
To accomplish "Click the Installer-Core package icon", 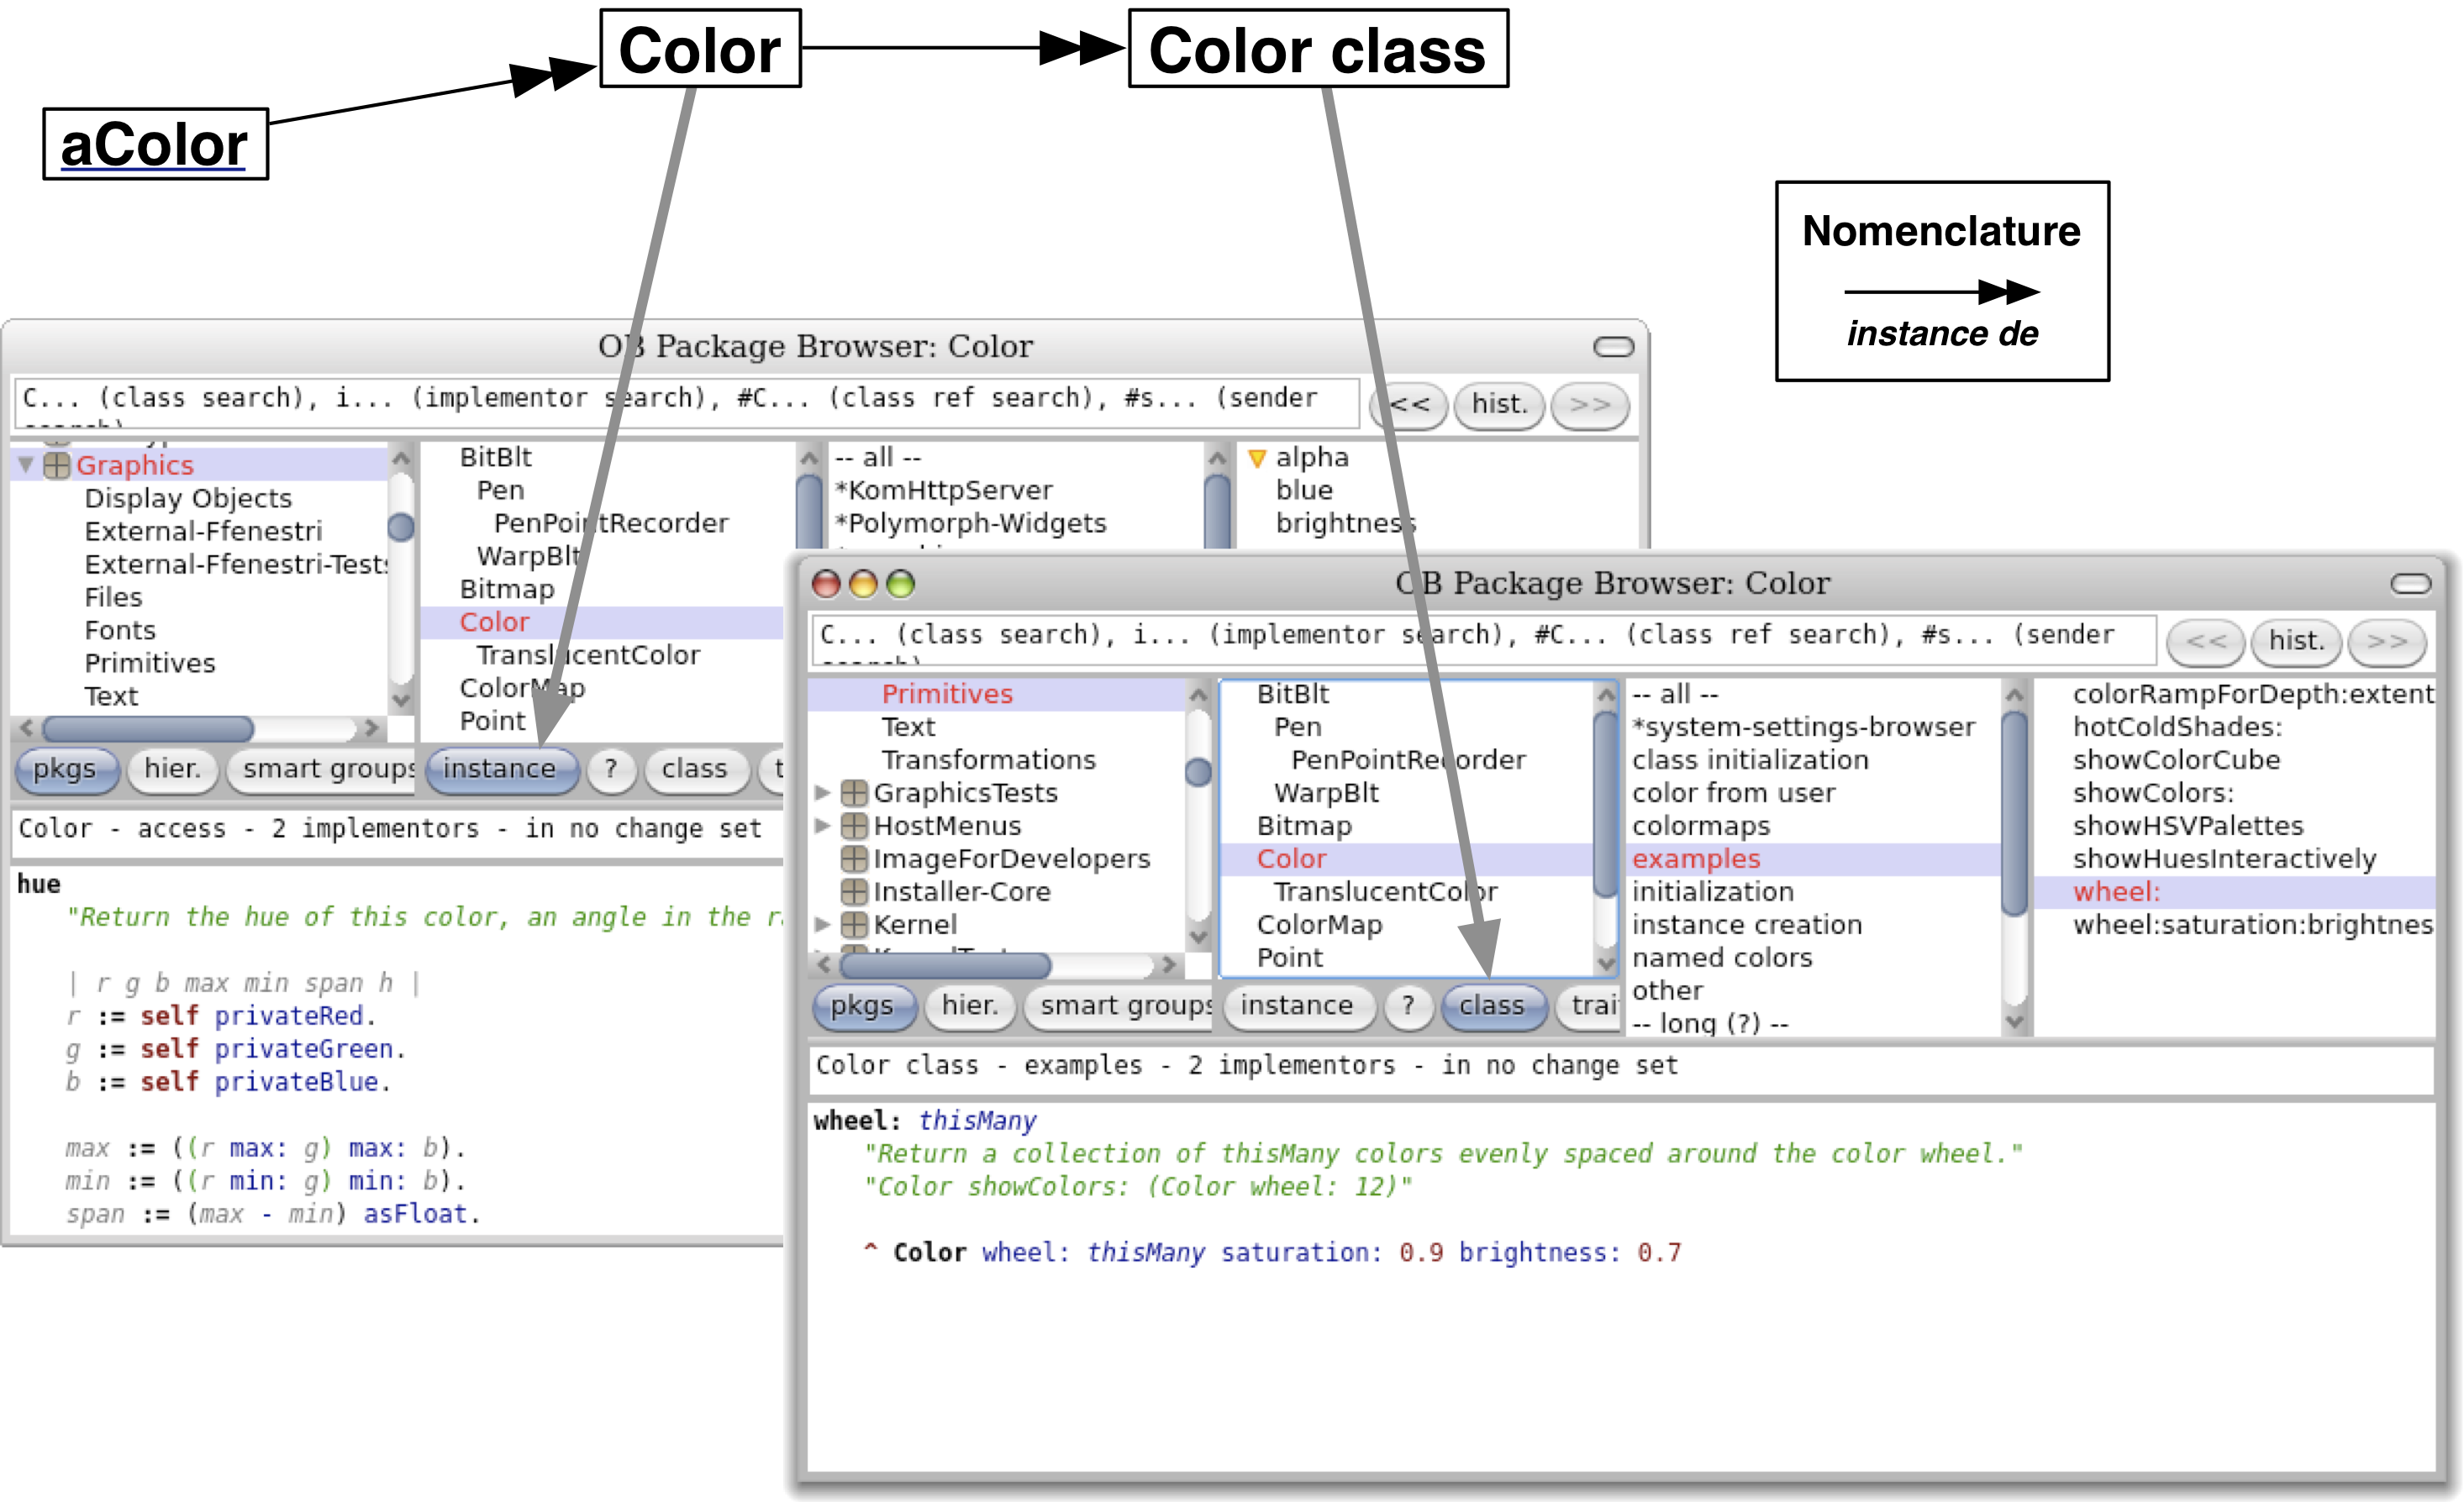I will tap(853, 892).
